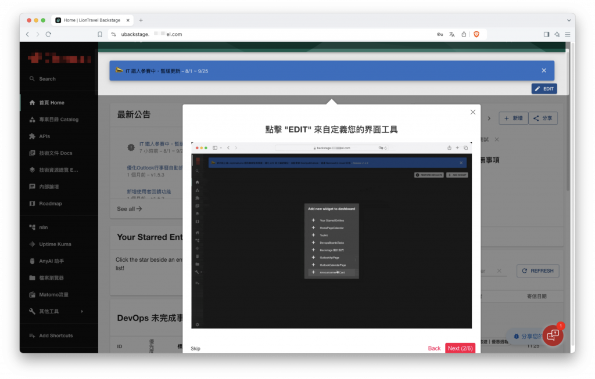This screenshot has height=379, width=595.
Task: Click the next chevron beside 新增
Action: [x=489, y=118]
